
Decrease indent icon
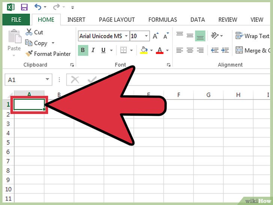click(x=214, y=50)
